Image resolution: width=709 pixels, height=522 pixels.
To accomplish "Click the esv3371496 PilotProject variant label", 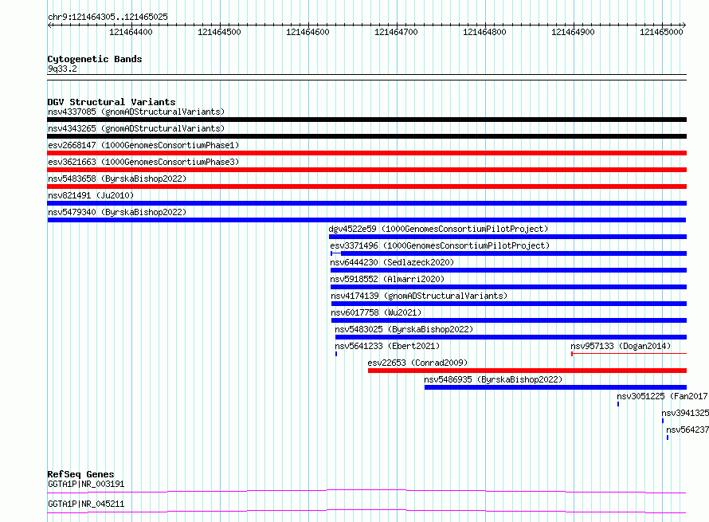I will click(440, 245).
